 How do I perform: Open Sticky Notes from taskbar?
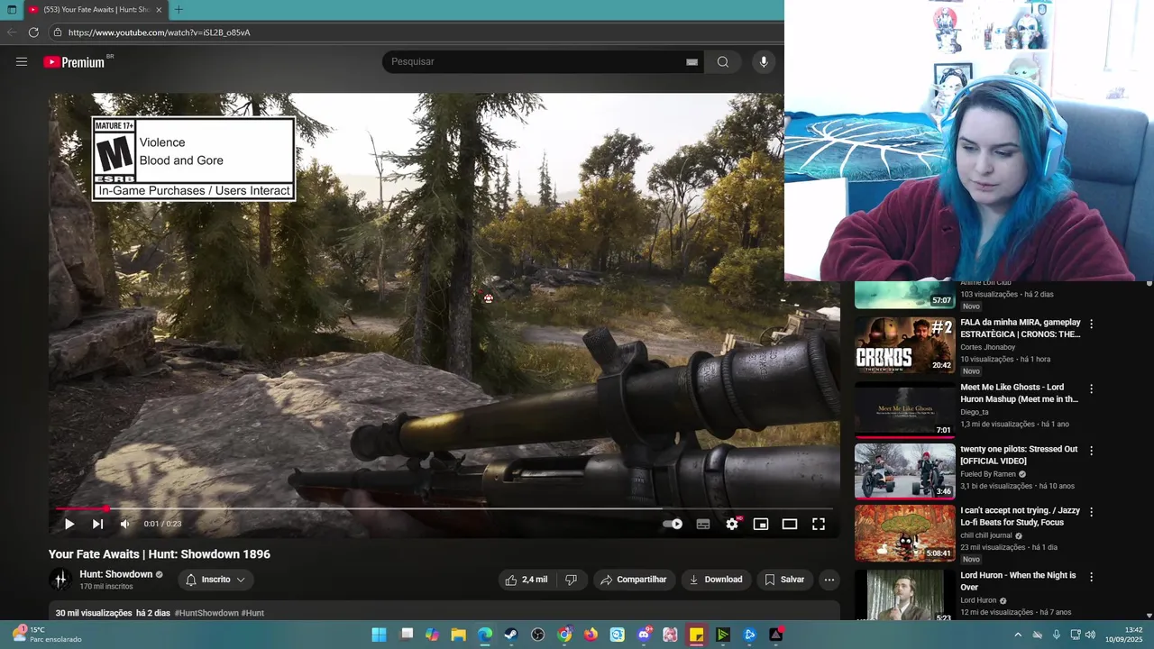click(696, 635)
